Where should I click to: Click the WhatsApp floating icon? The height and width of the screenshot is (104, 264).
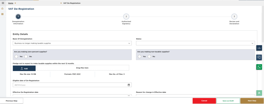click(x=259, y=67)
